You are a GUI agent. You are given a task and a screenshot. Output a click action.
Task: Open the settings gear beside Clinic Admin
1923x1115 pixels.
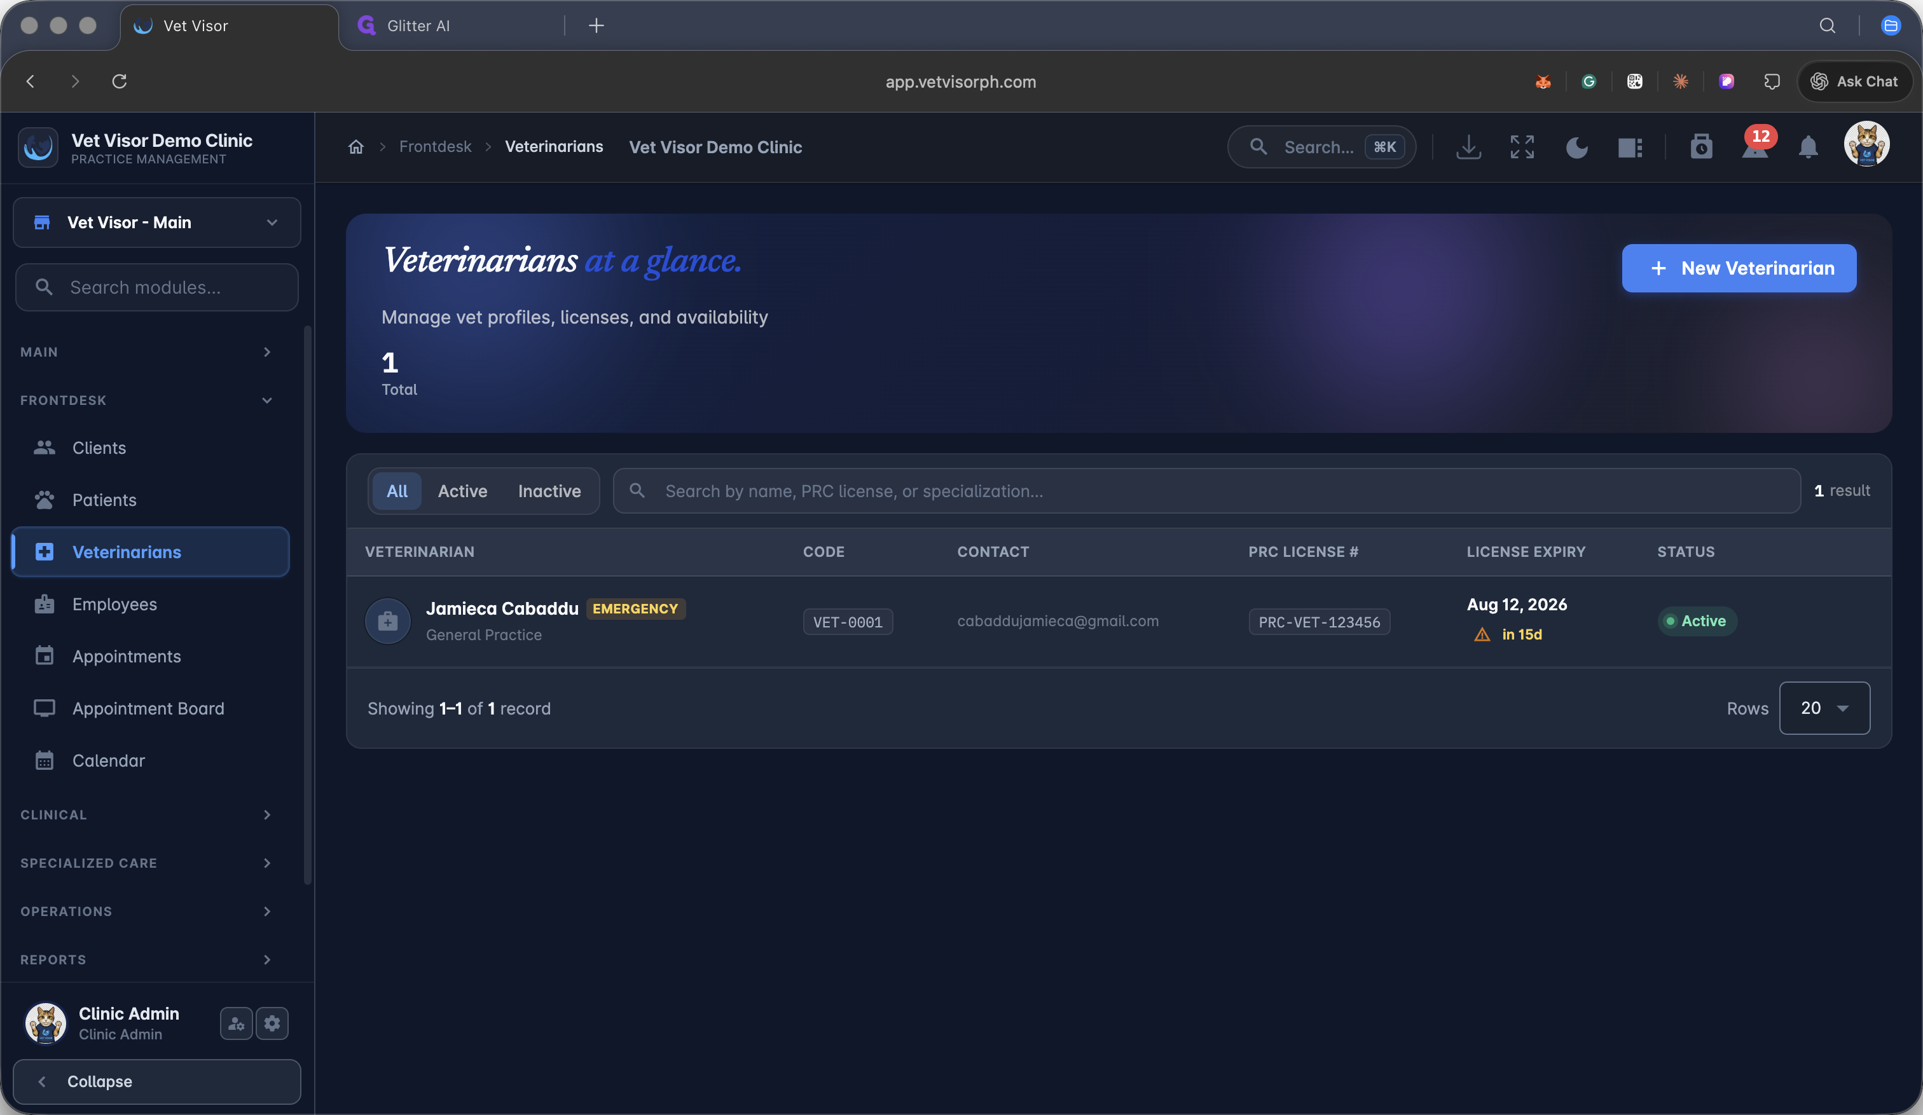pos(272,1023)
